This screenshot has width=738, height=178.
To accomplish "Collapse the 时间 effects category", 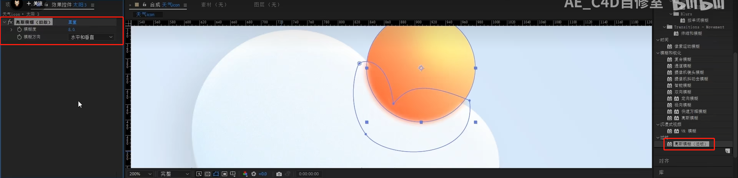I will click(658, 40).
